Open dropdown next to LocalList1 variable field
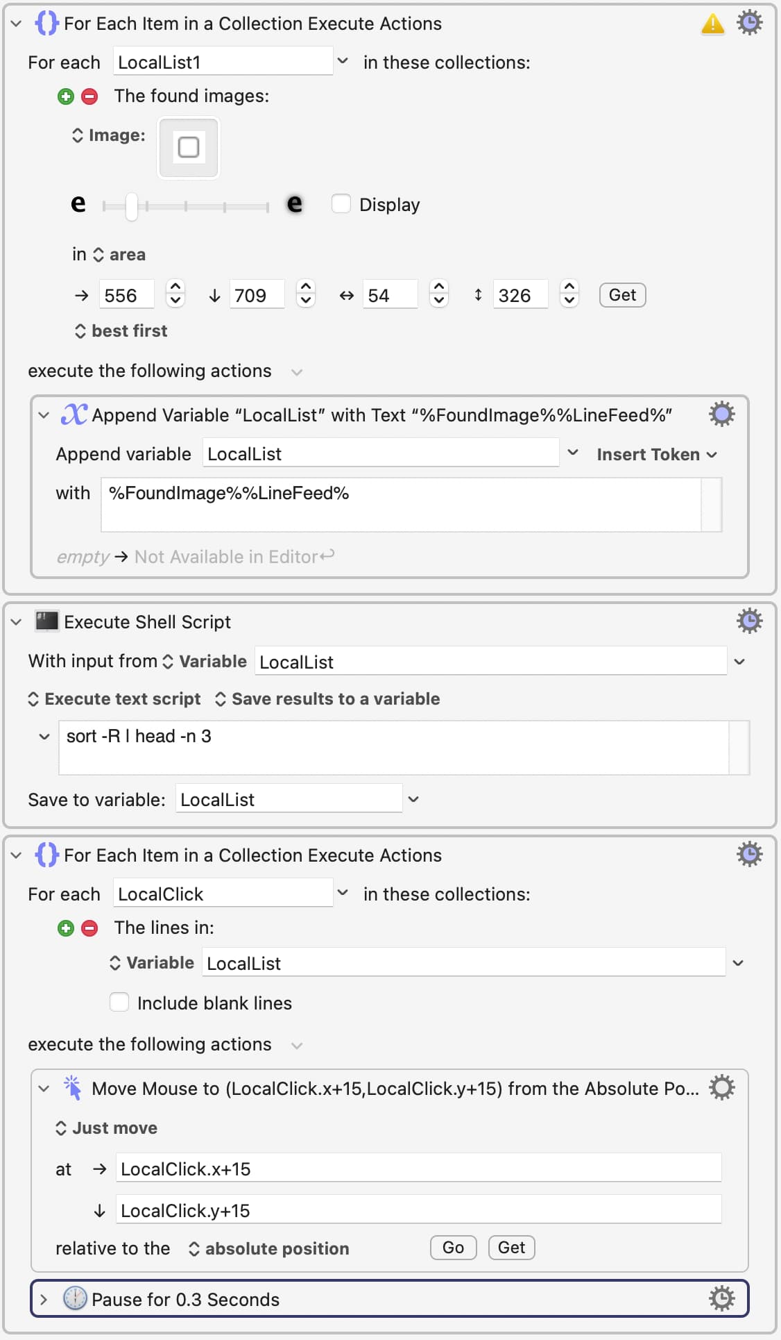This screenshot has width=781, height=1340. point(343,61)
